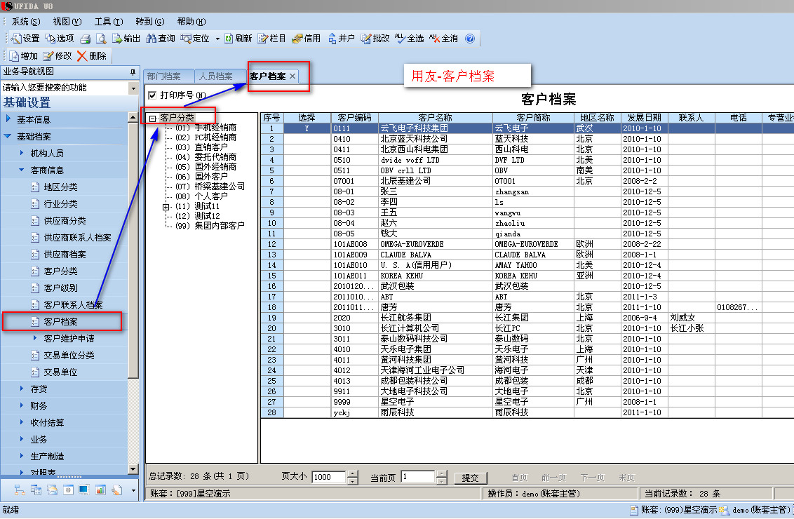Open print preview from the toolbar
Screen dimensions: 794x519
(101, 39)
